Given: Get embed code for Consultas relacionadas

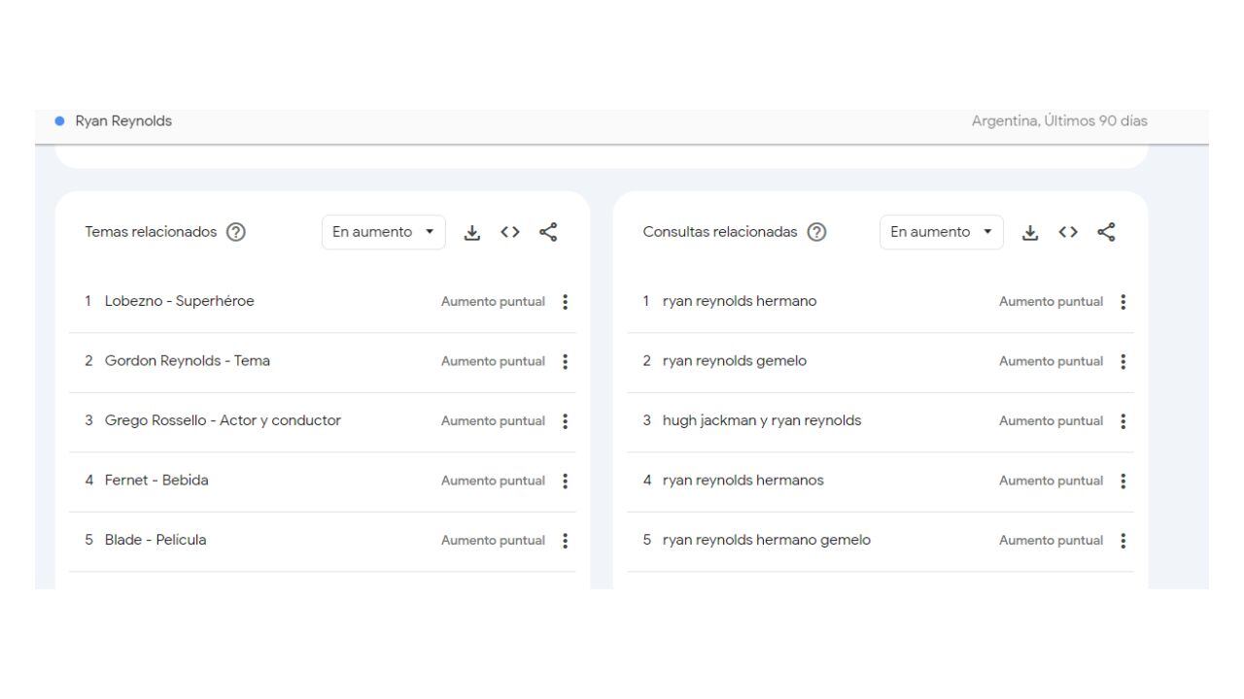Looking at the screenshot, I should pyautogui.click(x=1067, y=232).
